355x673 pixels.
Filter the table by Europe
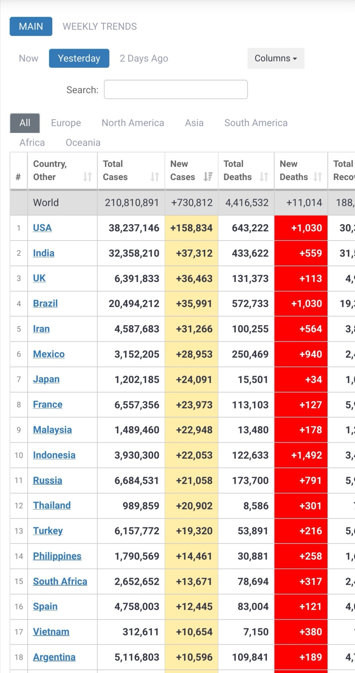[66, 123]
